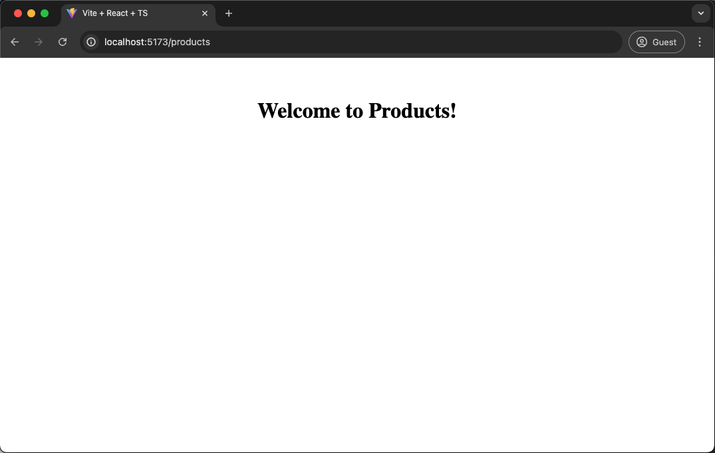The height and width of the screenshot is (453, 715).
Task: Click the Welcome to Products heading
Action: pos(357,110)
